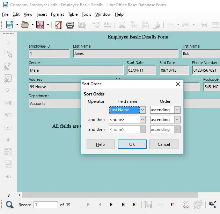Screen dimensions: 220x214
Task: Open the Open-file dropdown arrow
Action: (32, 25)
